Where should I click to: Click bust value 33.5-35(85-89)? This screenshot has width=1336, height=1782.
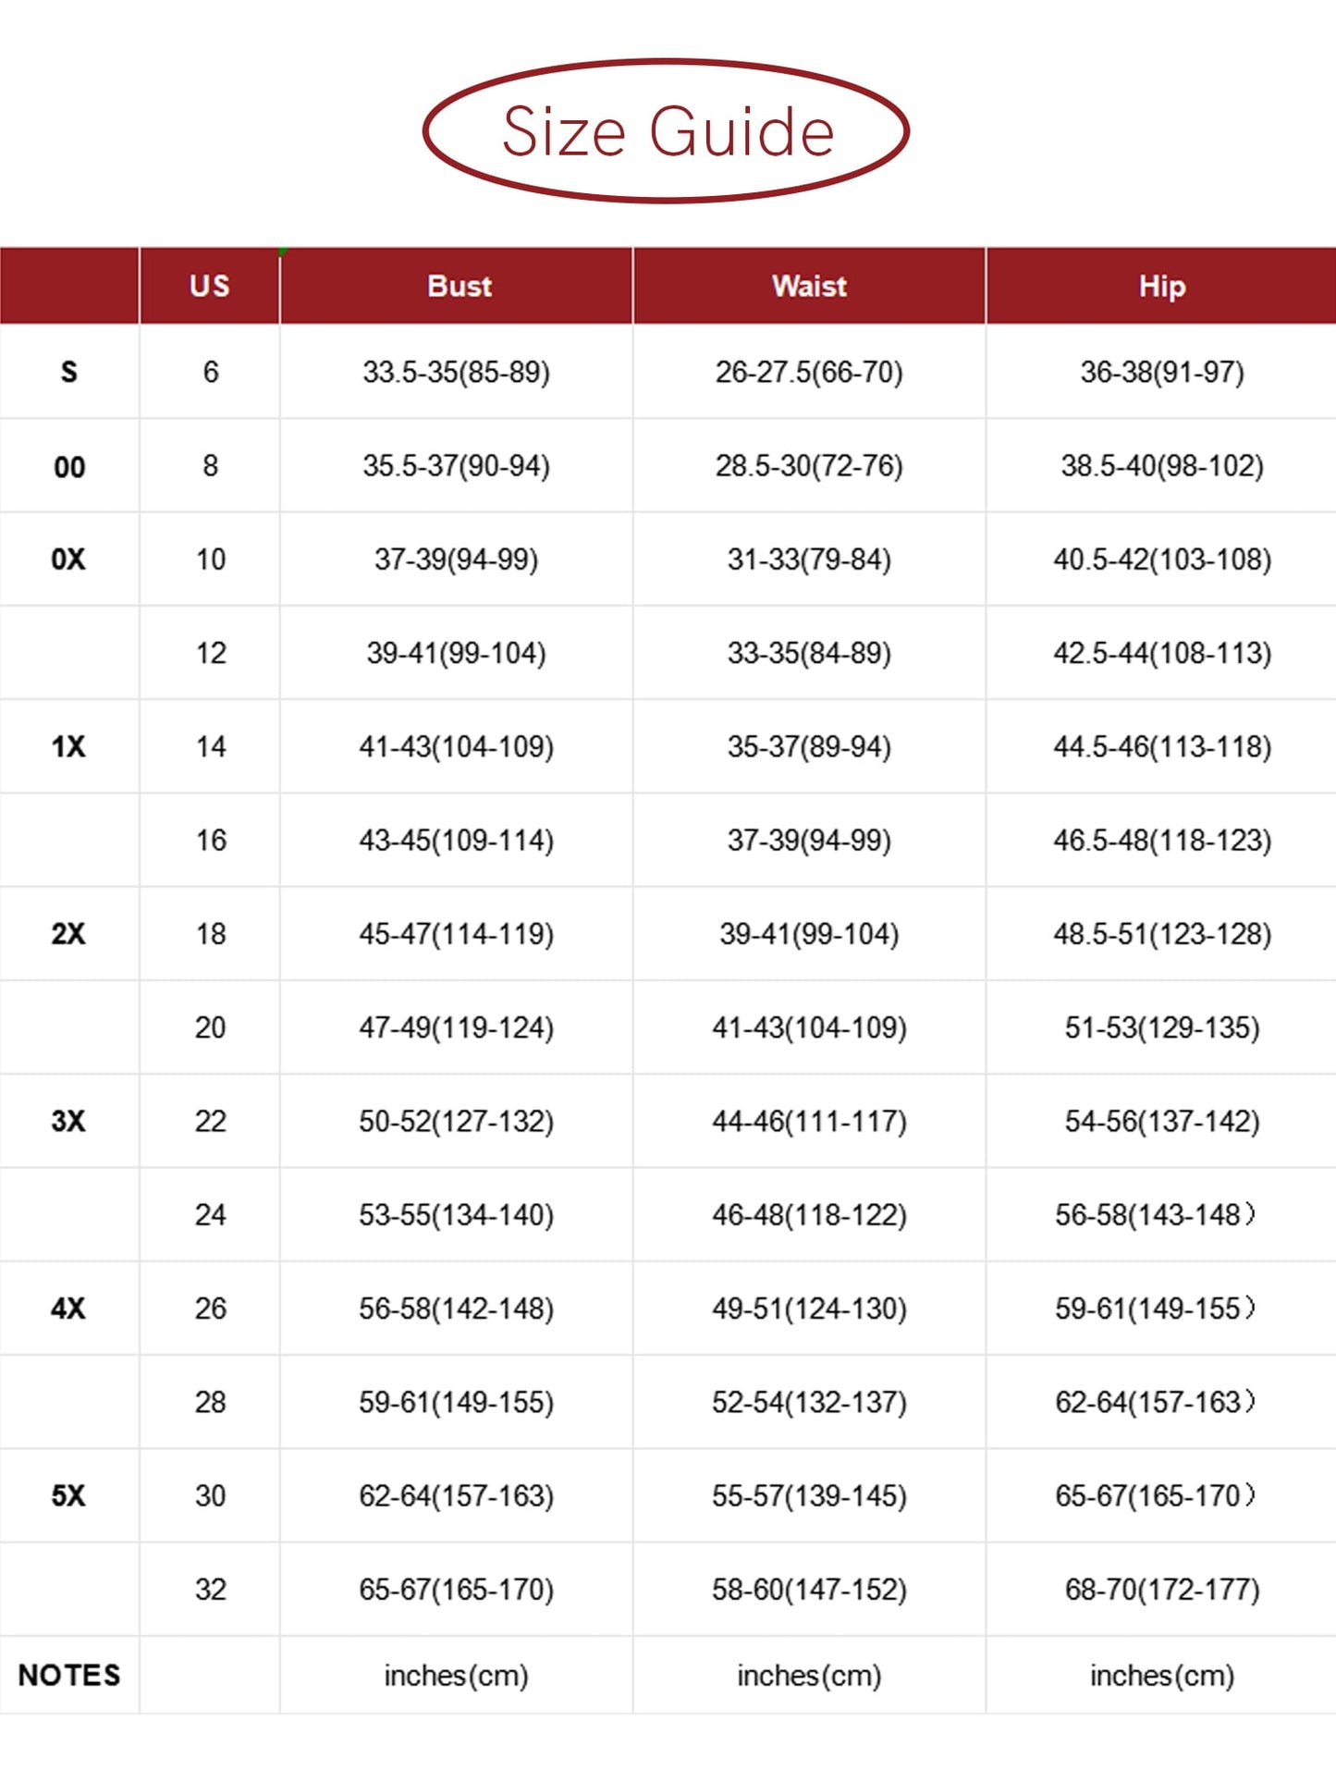coord(456,372)
